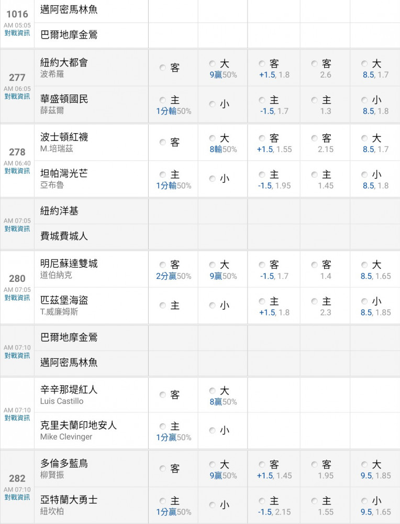
Task: Select 大 9贏50% radio in game 277
Action: click(213, 63)
